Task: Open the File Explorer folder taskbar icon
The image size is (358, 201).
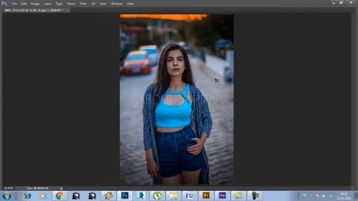Action: click(x=173, y=196)
